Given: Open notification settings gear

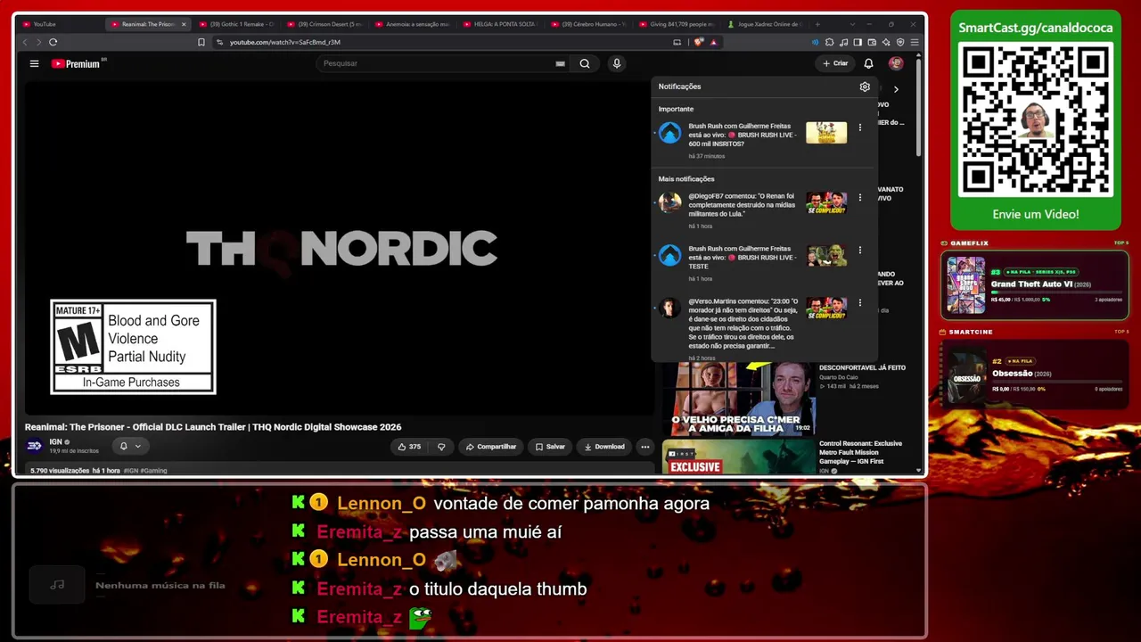Looking at the screenshot, I should [865, 86].
